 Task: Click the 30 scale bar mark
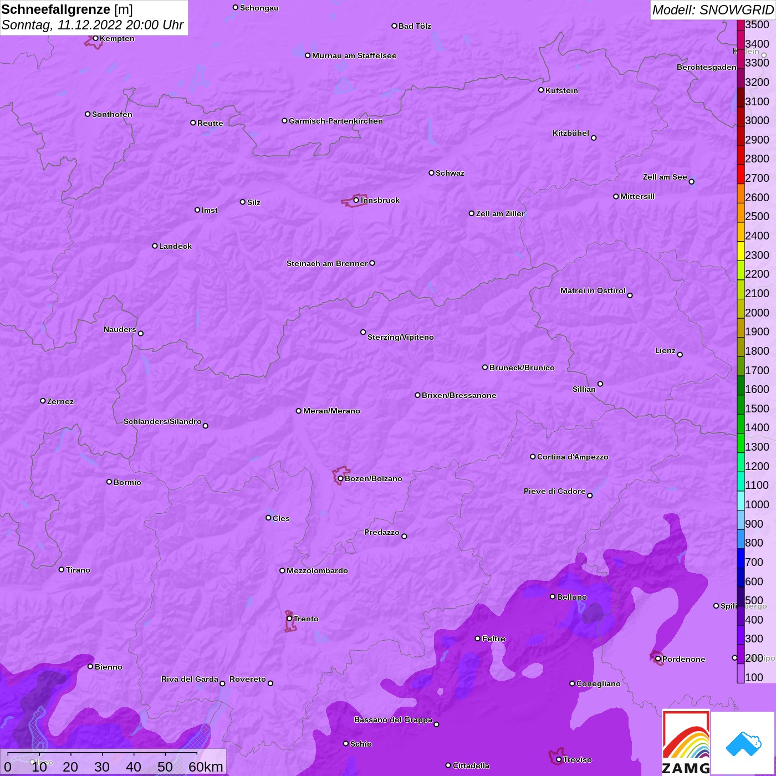(x=102, y=767)
